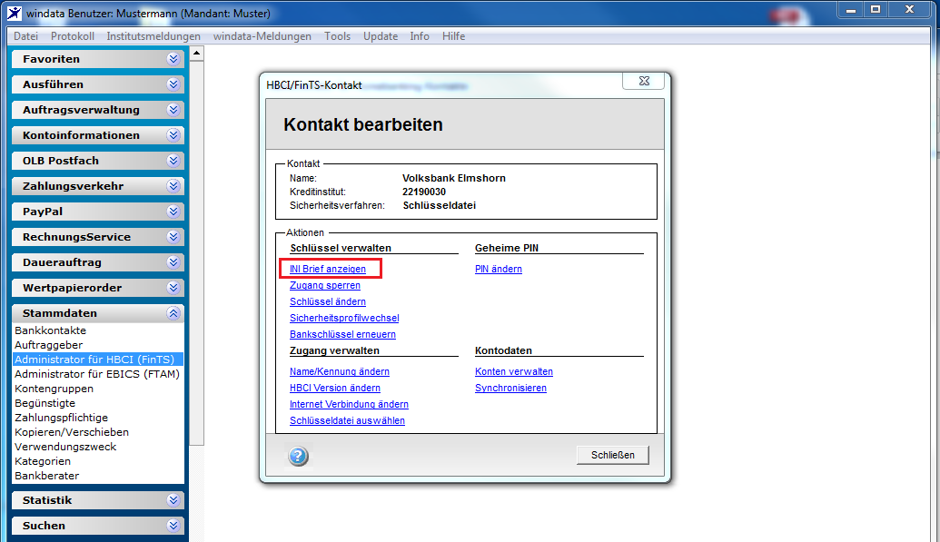Minimize the windata window
The image size is (940, 542).
(x=851, y=10)
